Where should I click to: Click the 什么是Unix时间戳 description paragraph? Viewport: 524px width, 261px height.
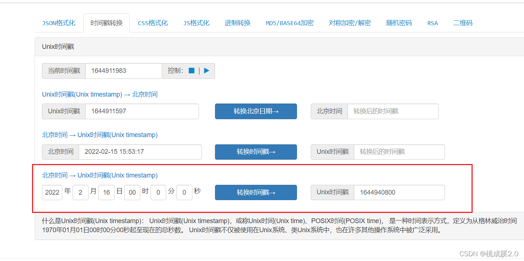(279, 226)
